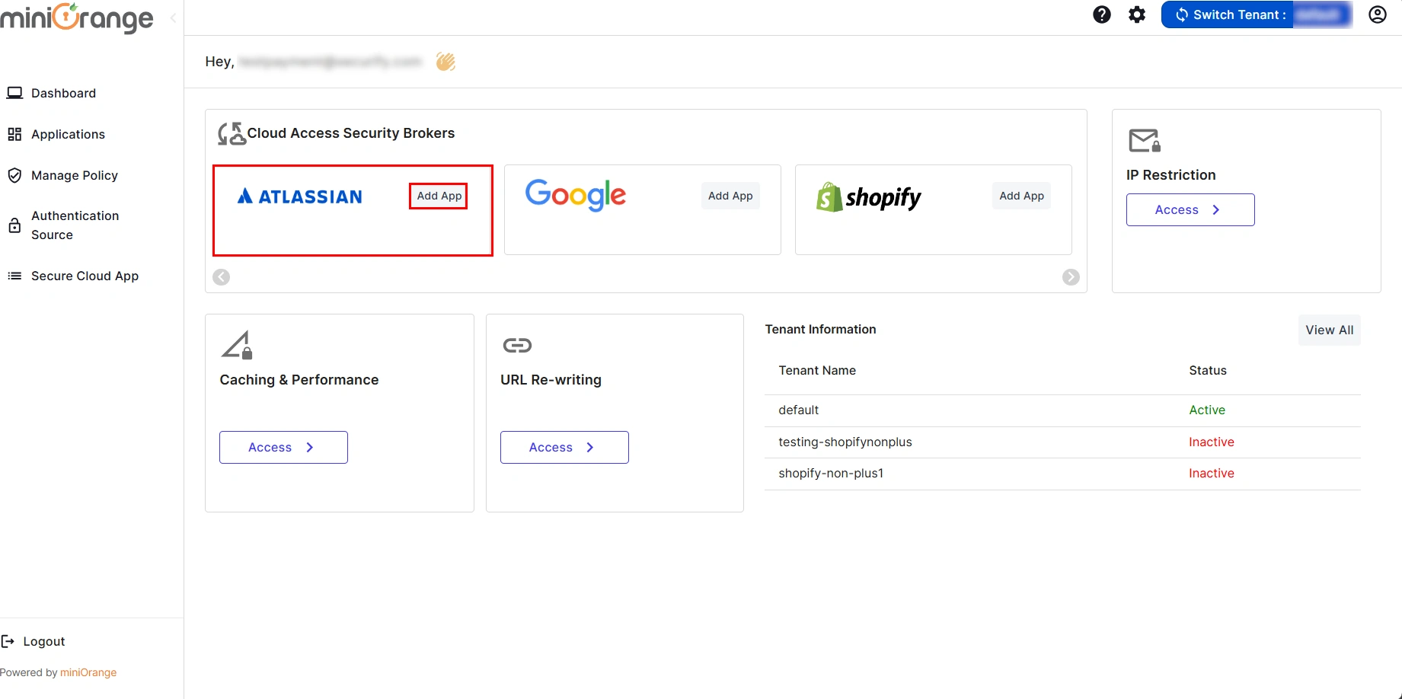
Task: Click the Applications grid icon
Action: (14, 134)
